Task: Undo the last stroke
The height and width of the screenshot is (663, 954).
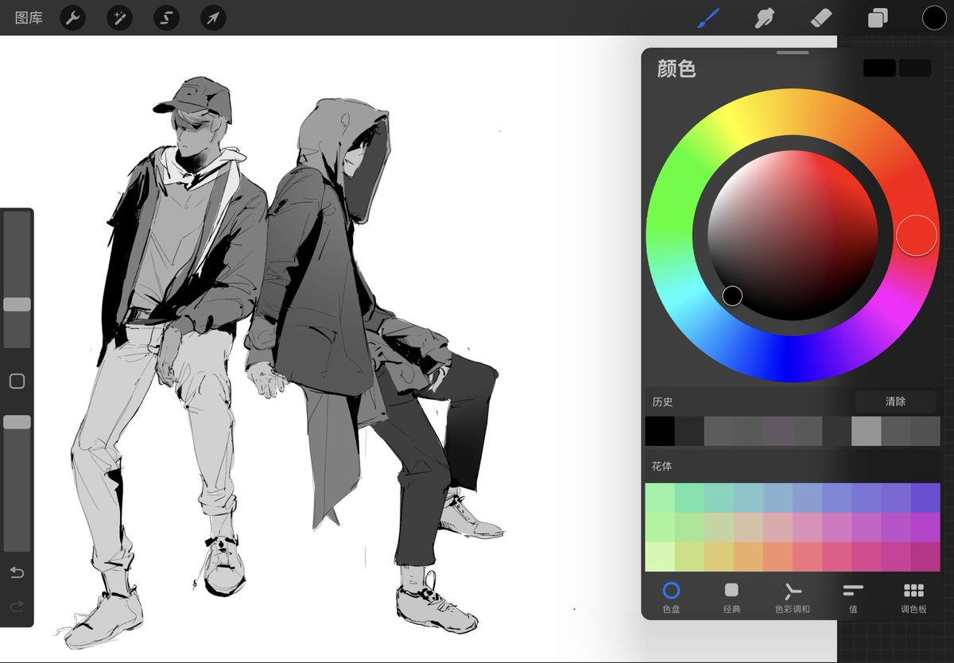Action: coord(17,572)
